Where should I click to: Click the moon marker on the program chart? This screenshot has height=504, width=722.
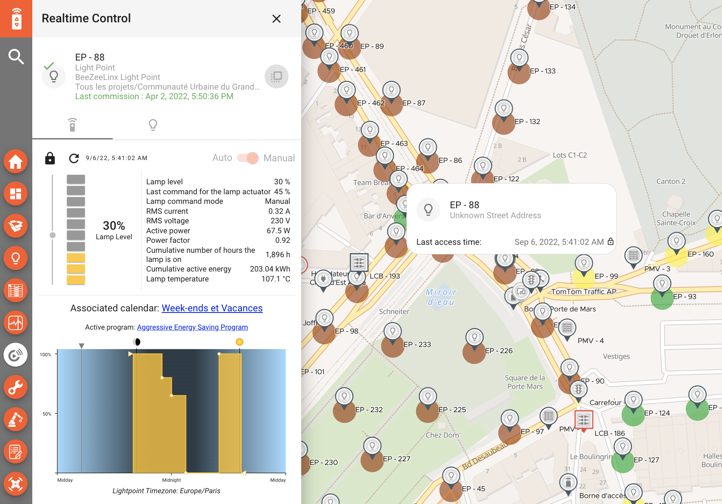pos(137,342)
